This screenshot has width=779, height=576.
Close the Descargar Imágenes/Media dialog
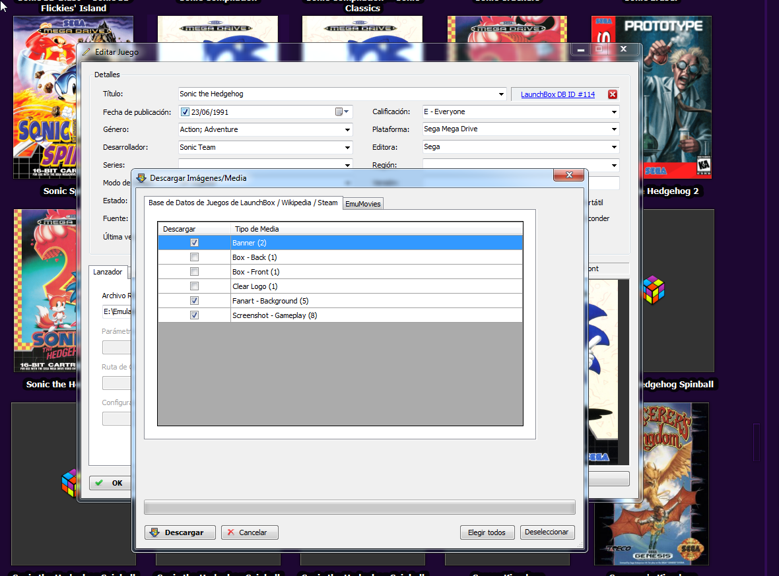click(569, 175)
